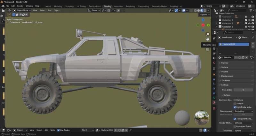Image resolution: width=256 pixels, height=136 pixels.
Task: Open viewport header Object menu
Action: click(x=57, y=11)
